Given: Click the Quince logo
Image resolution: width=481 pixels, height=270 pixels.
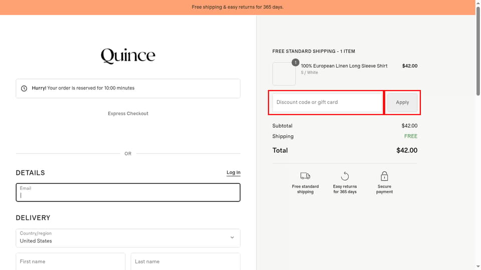Looking at the screenshot, I should pos(128,55).
